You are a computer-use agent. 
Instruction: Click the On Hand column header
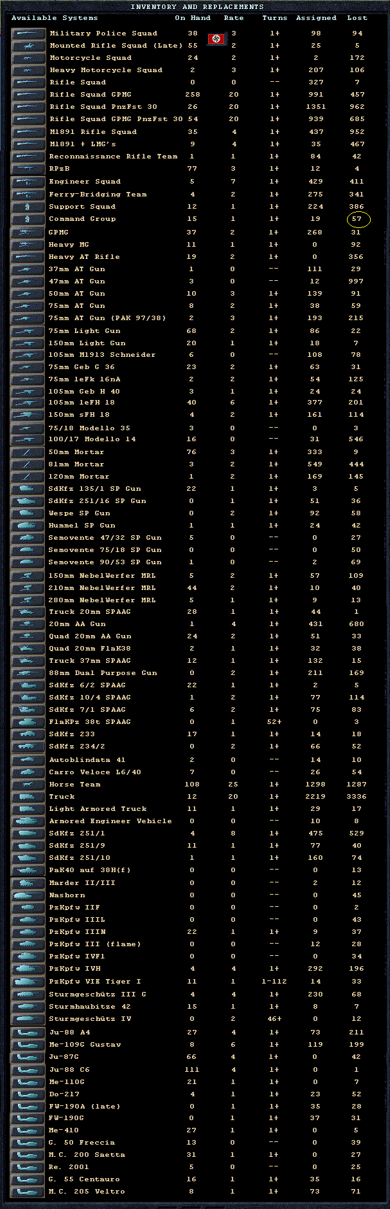pos(193,18)
